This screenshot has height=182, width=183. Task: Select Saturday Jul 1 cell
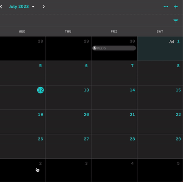160,49
